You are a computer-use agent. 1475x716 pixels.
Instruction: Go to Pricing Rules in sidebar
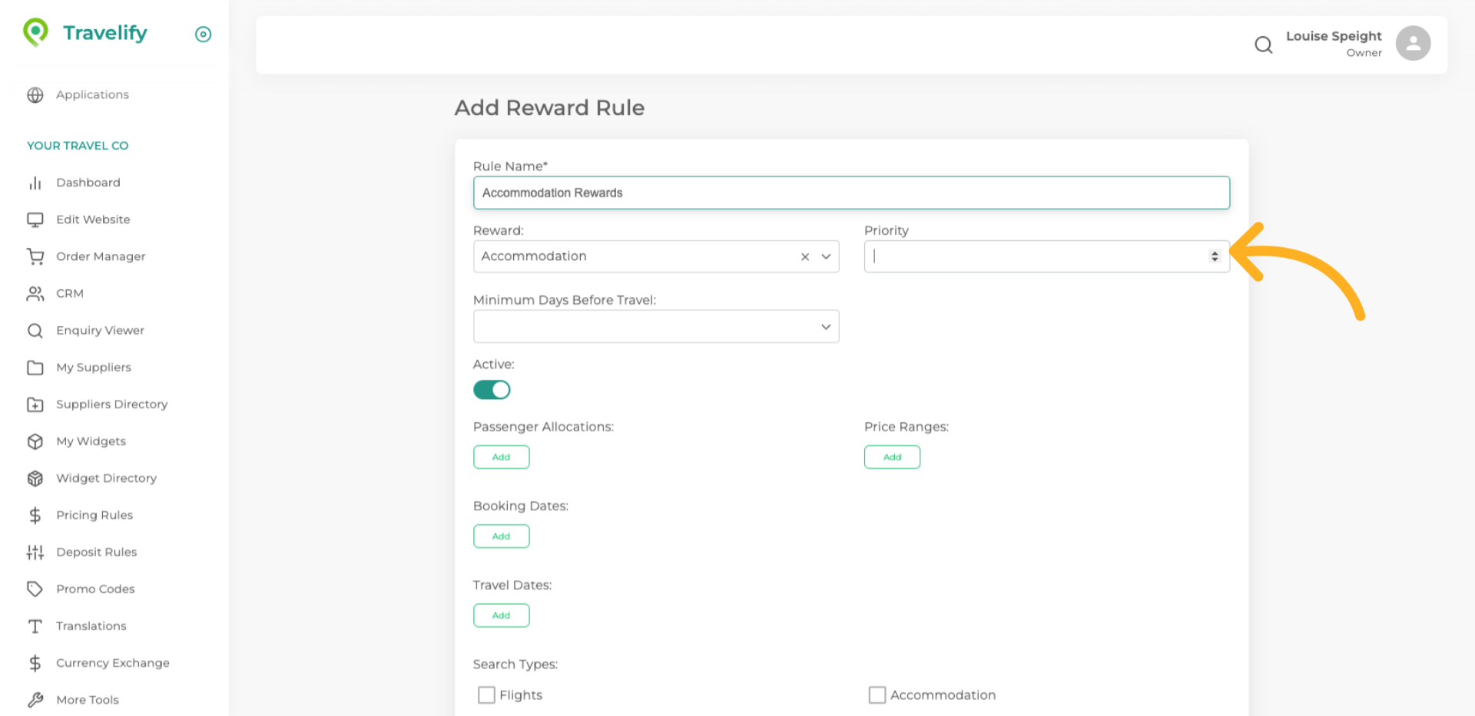click(x=94, y=515)
